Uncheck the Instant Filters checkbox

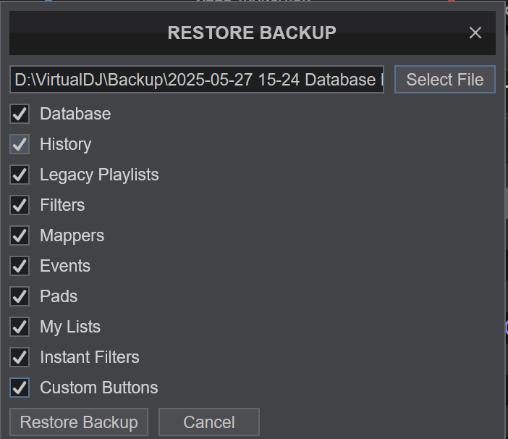[20, 357]
